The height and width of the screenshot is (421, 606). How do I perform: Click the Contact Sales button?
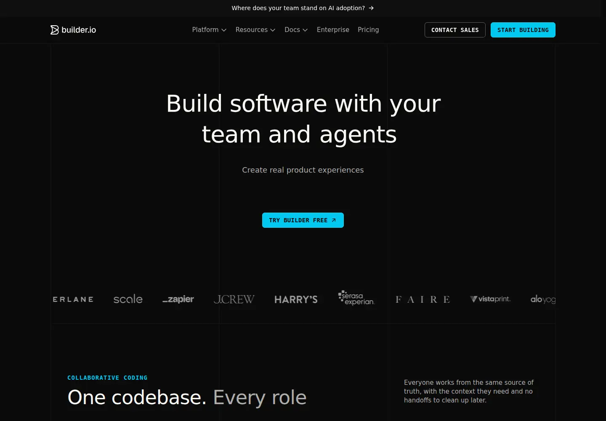(x=455, y=30)
